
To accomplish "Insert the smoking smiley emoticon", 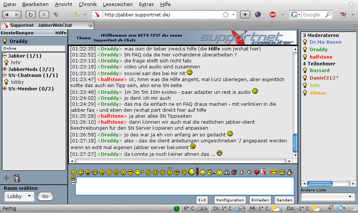I will pyautogui.click(x=211, y=172).
